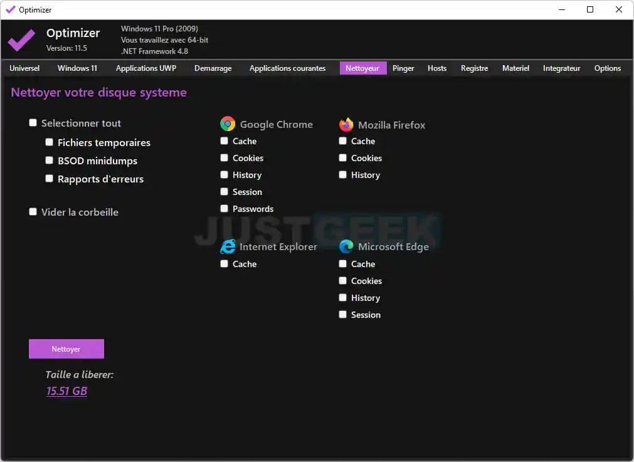Screen dimensions: 634x462
Task: Tick the BSOD minidumps checkbox
Action: click(x=49, y=160)
